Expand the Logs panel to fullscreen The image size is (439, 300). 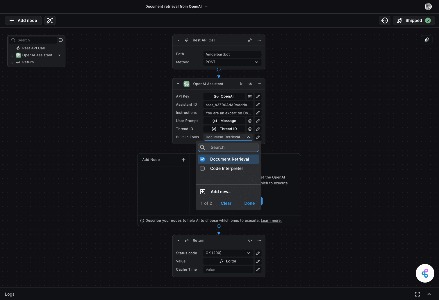[x=417, y=294]
